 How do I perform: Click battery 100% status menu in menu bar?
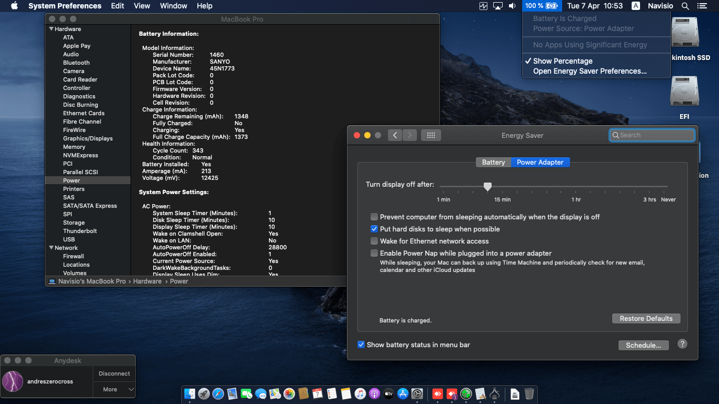click(x=542, y=6)
